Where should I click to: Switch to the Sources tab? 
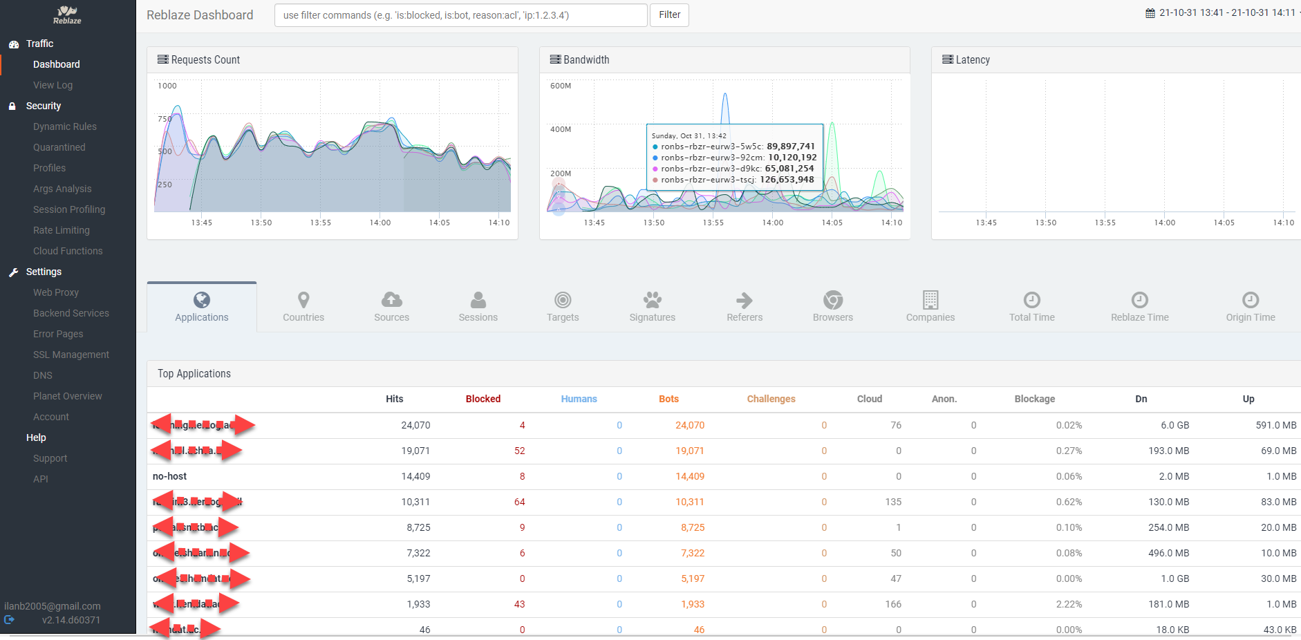[x=392, y=307]
